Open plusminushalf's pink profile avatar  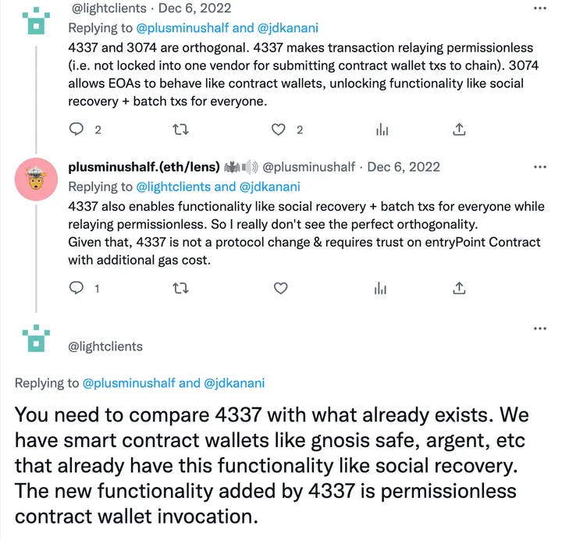point(36,179)
